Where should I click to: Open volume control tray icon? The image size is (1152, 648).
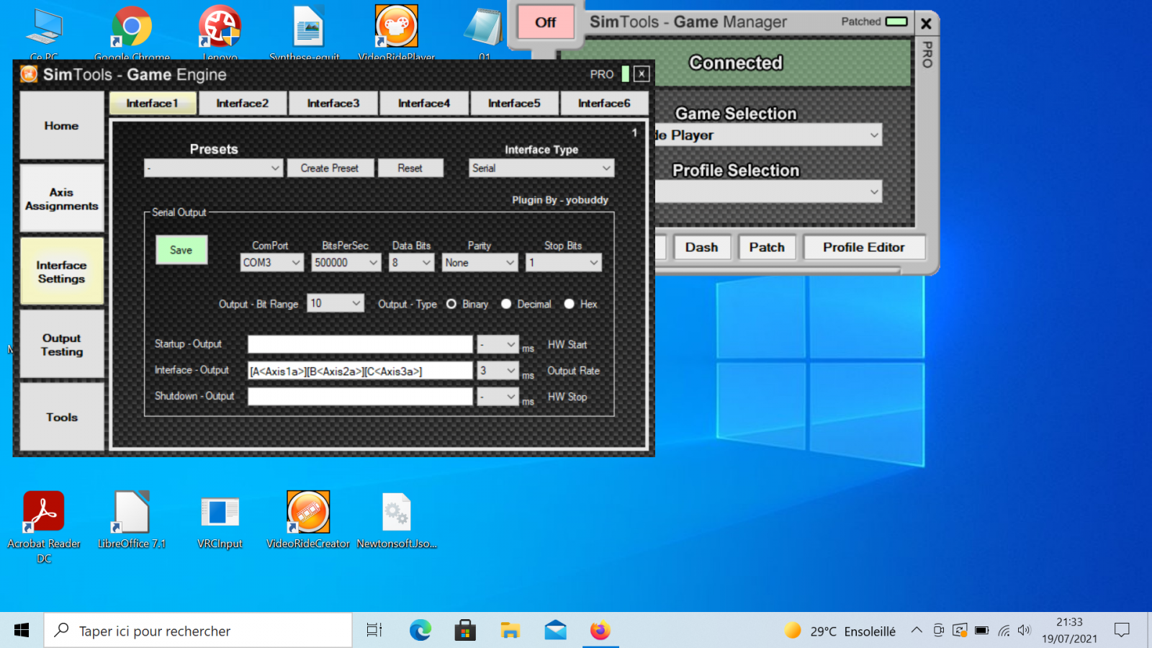(x=1025, y=631)
